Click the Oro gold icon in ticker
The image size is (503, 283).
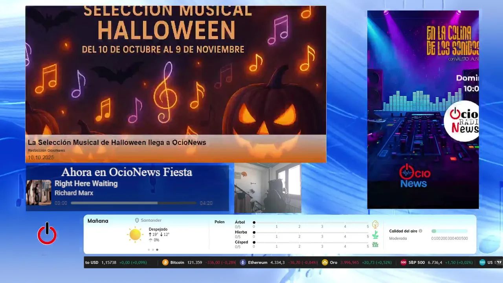point(325,263)
